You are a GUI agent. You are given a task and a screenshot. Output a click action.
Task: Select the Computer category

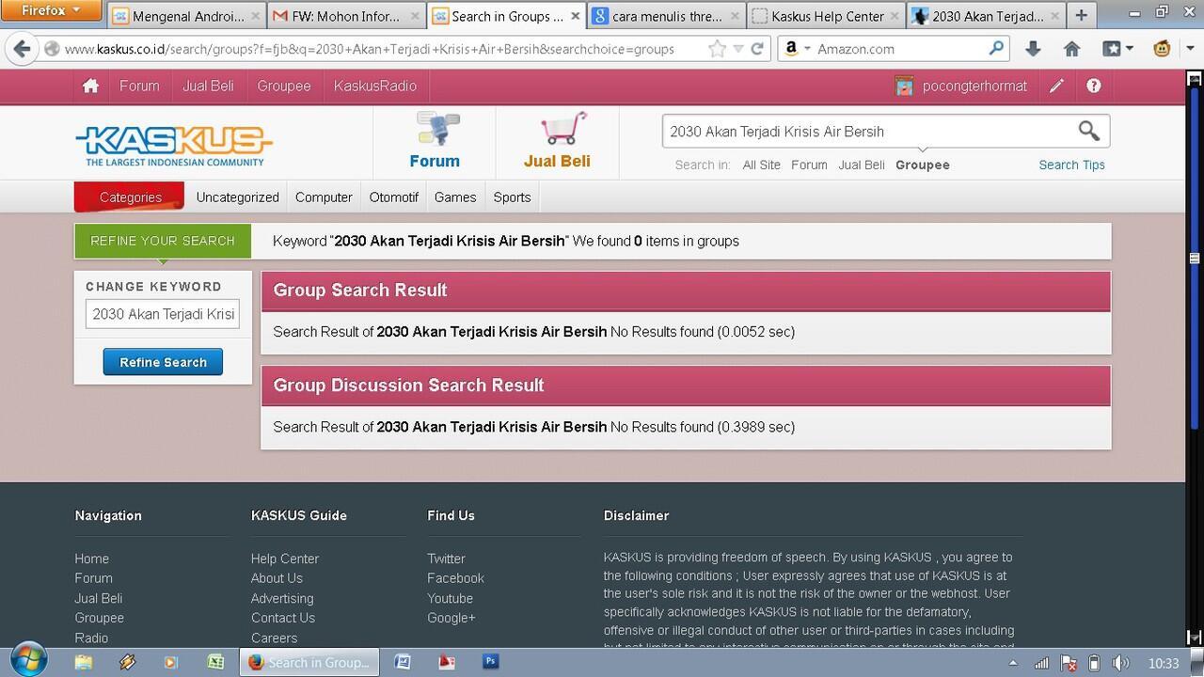pyautogui.click(x=324, y=197)
